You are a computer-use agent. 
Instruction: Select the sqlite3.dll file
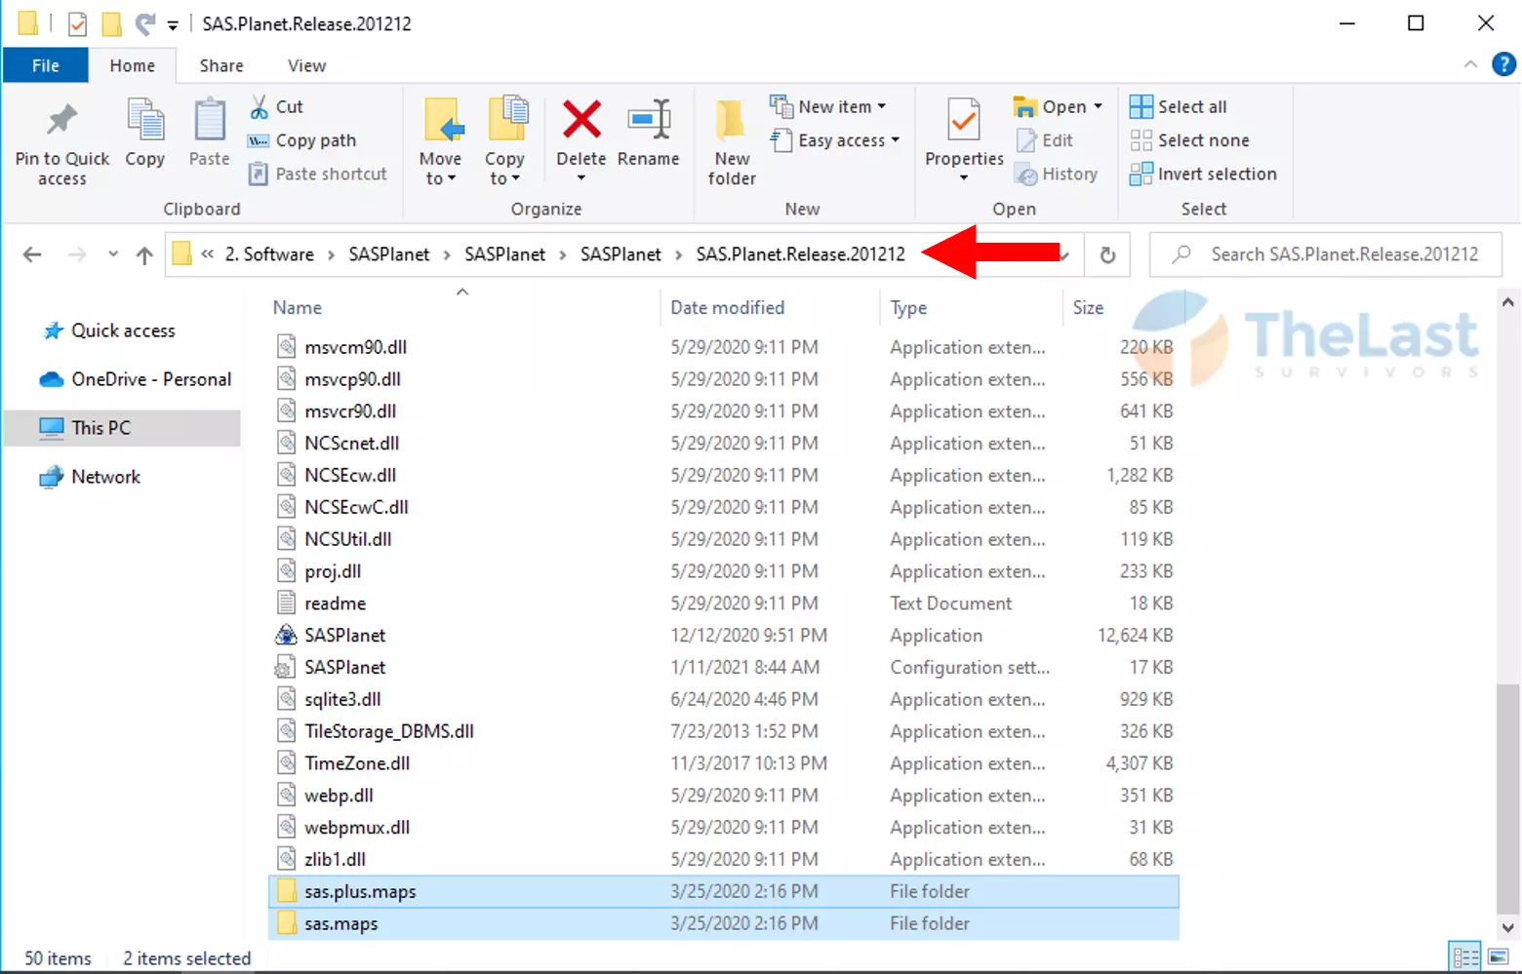pos(723,699)
